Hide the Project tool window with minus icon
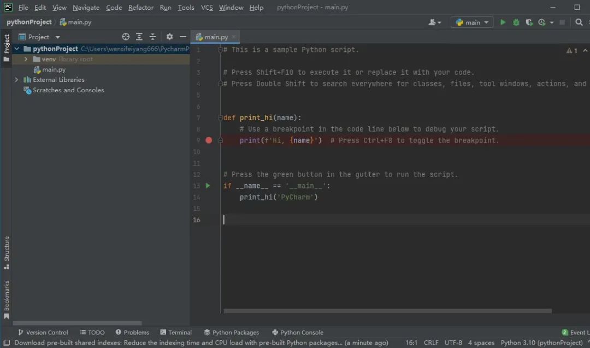 [183, 37]
